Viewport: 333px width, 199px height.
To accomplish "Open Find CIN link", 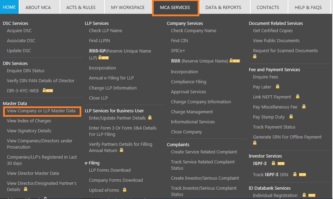I will point(179,40).
